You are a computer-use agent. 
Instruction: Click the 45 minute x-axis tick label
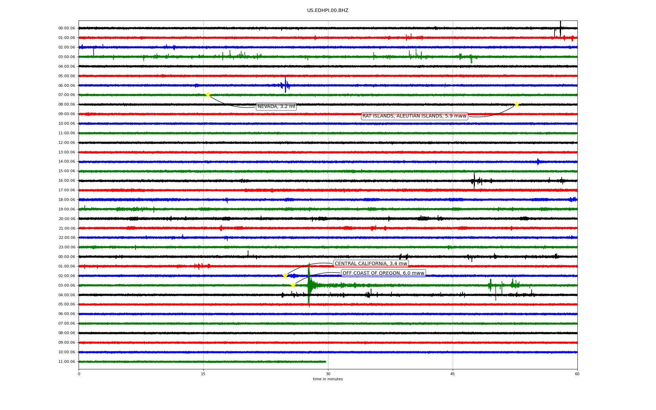coord(453,374)
